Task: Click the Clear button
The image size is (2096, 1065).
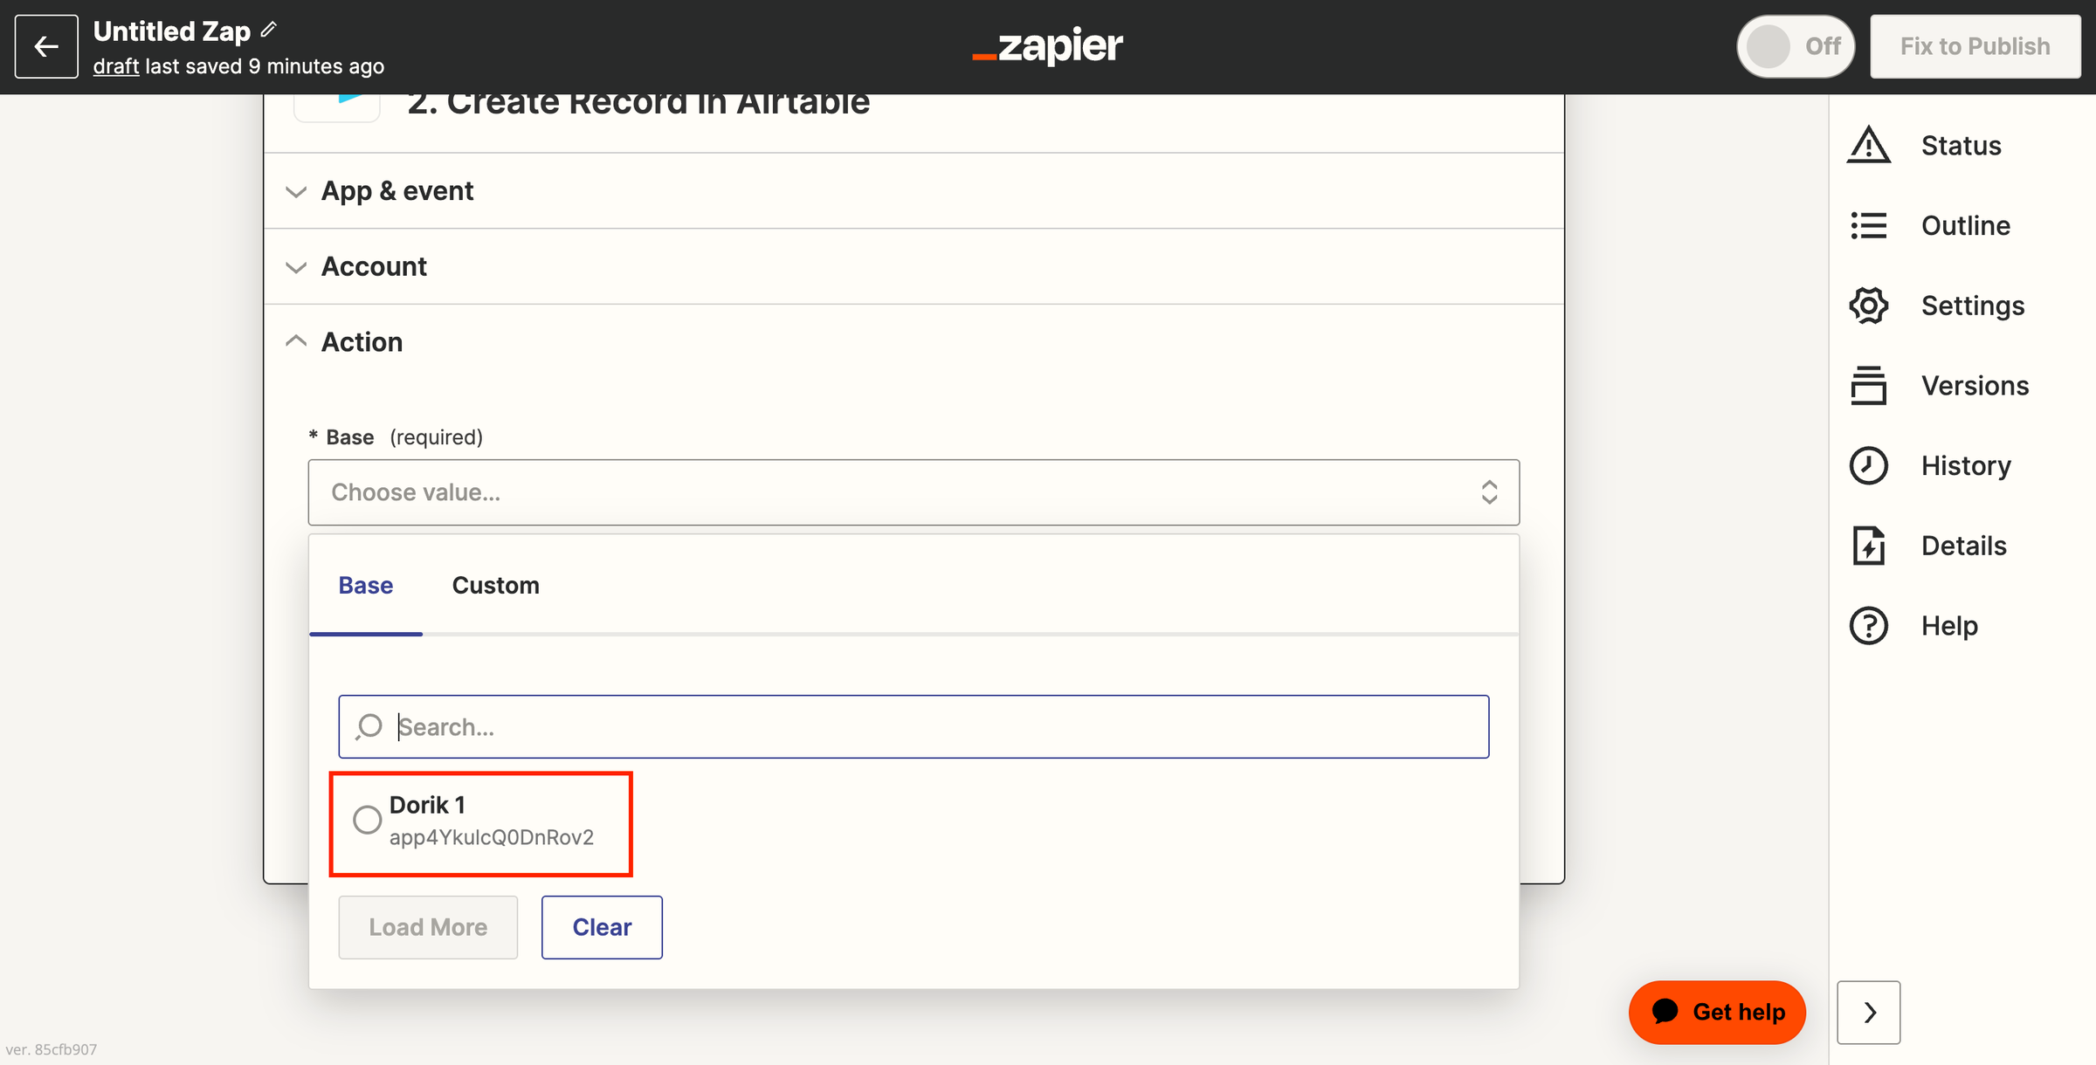Action: coord(602,926)
